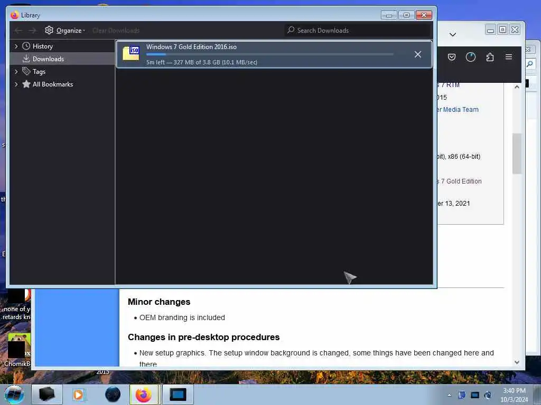Cancel the Windows 7 Gold Edition download

[418, 54]
